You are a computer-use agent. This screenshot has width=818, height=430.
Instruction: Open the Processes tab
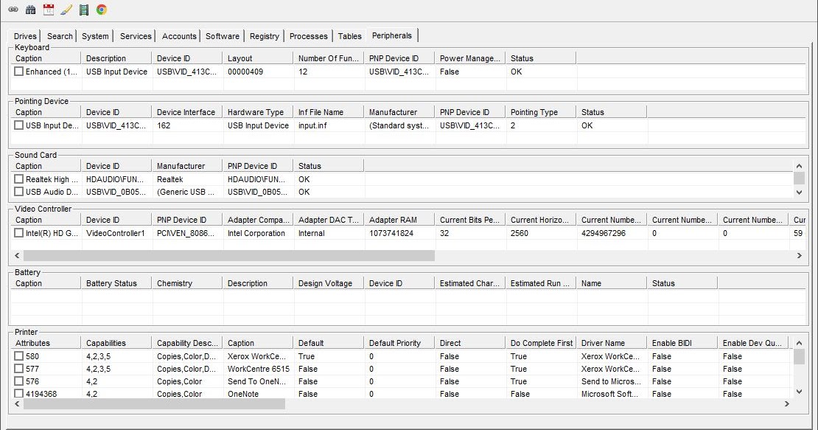tap(308, 36)
